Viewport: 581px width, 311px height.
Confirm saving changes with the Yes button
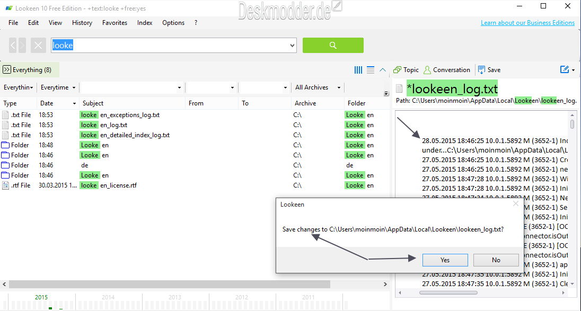(x=445, y=260)
